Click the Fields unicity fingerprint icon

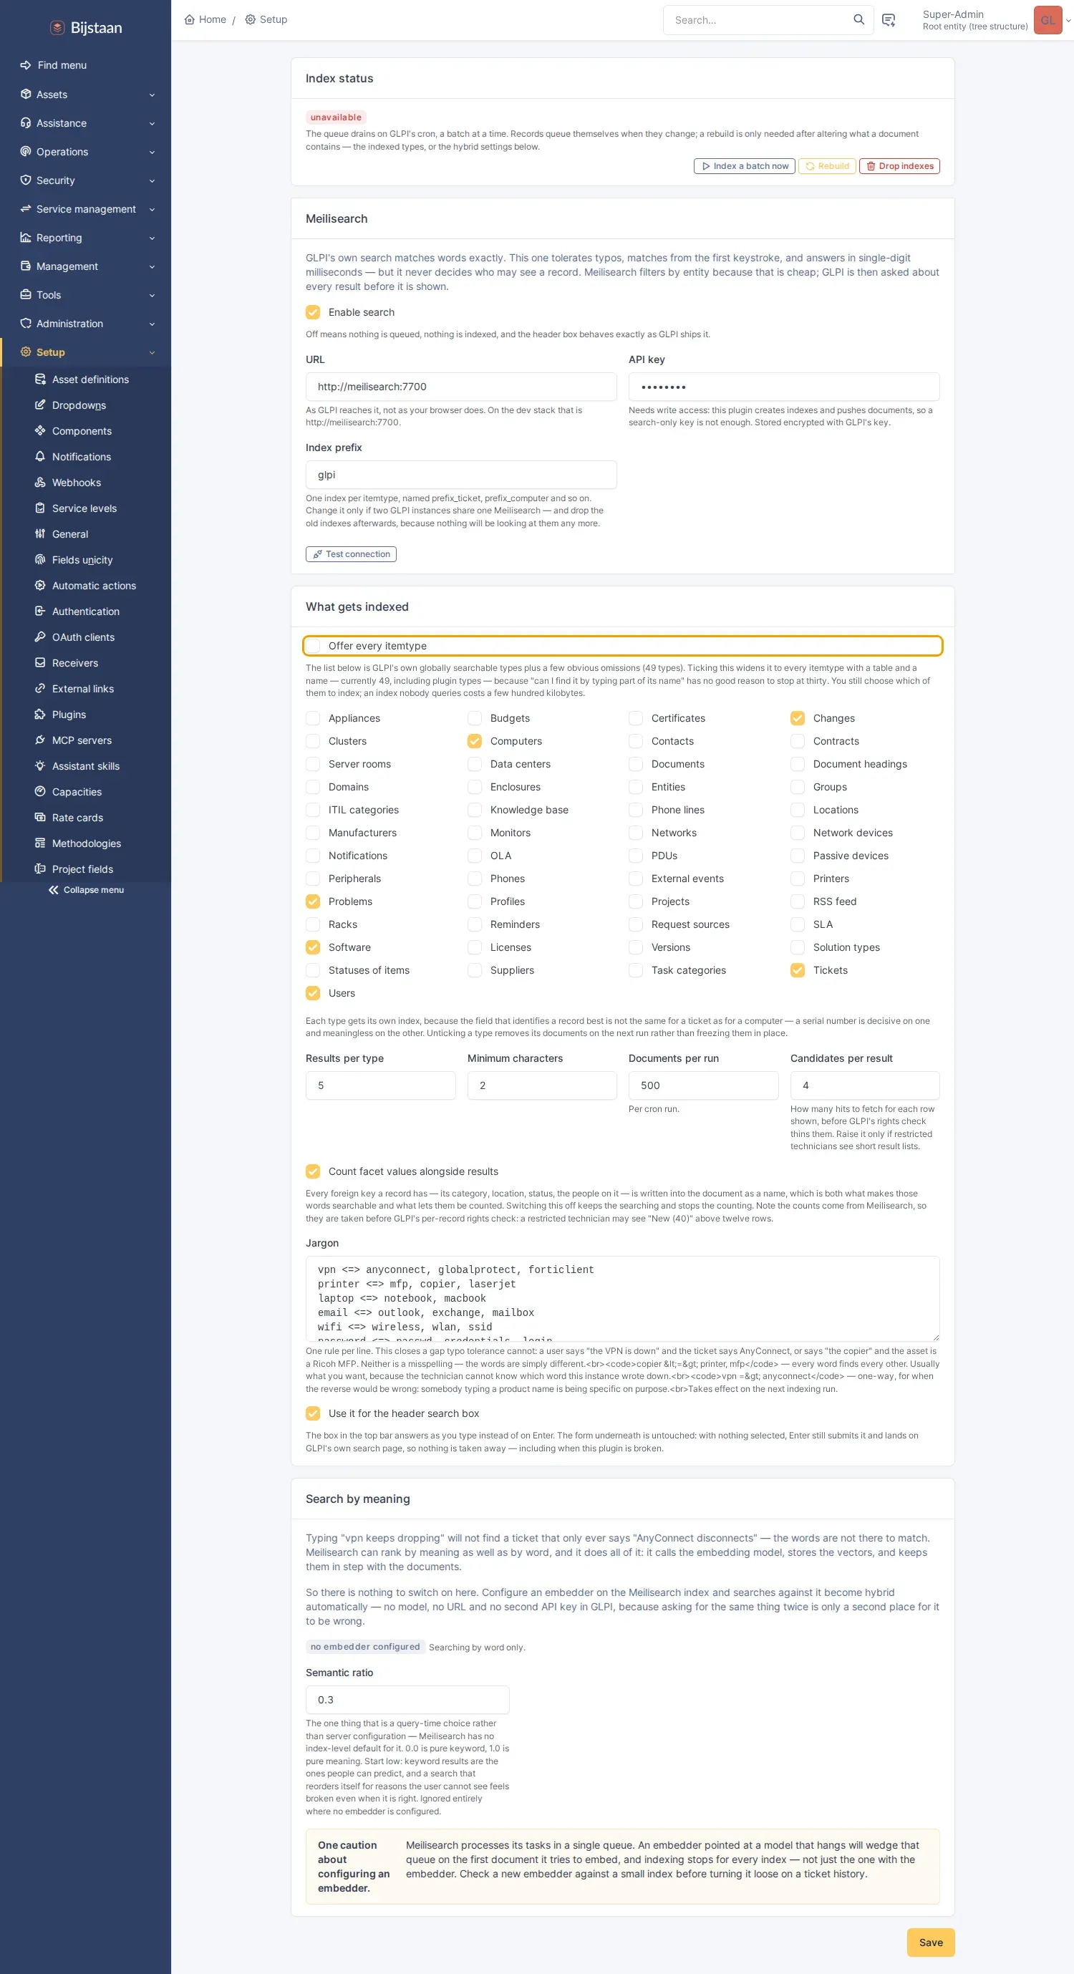click(41, 559)
